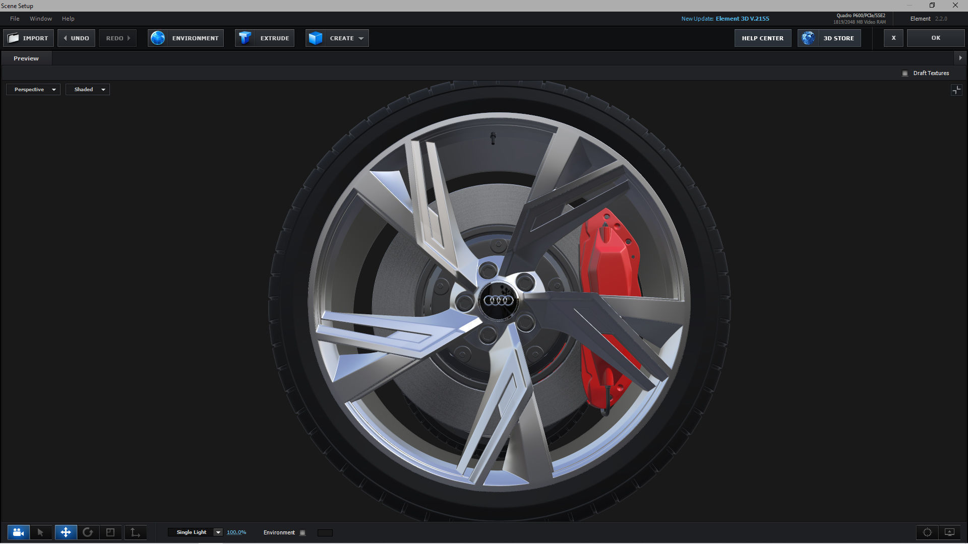The height and width of the screenshot is (544, 968).
Task: Click the monitor display icon at bottom right
Action: click(950, 532)
